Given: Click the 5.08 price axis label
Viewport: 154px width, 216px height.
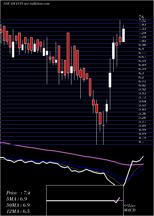Looking at the screenshot, I should 142,126.
